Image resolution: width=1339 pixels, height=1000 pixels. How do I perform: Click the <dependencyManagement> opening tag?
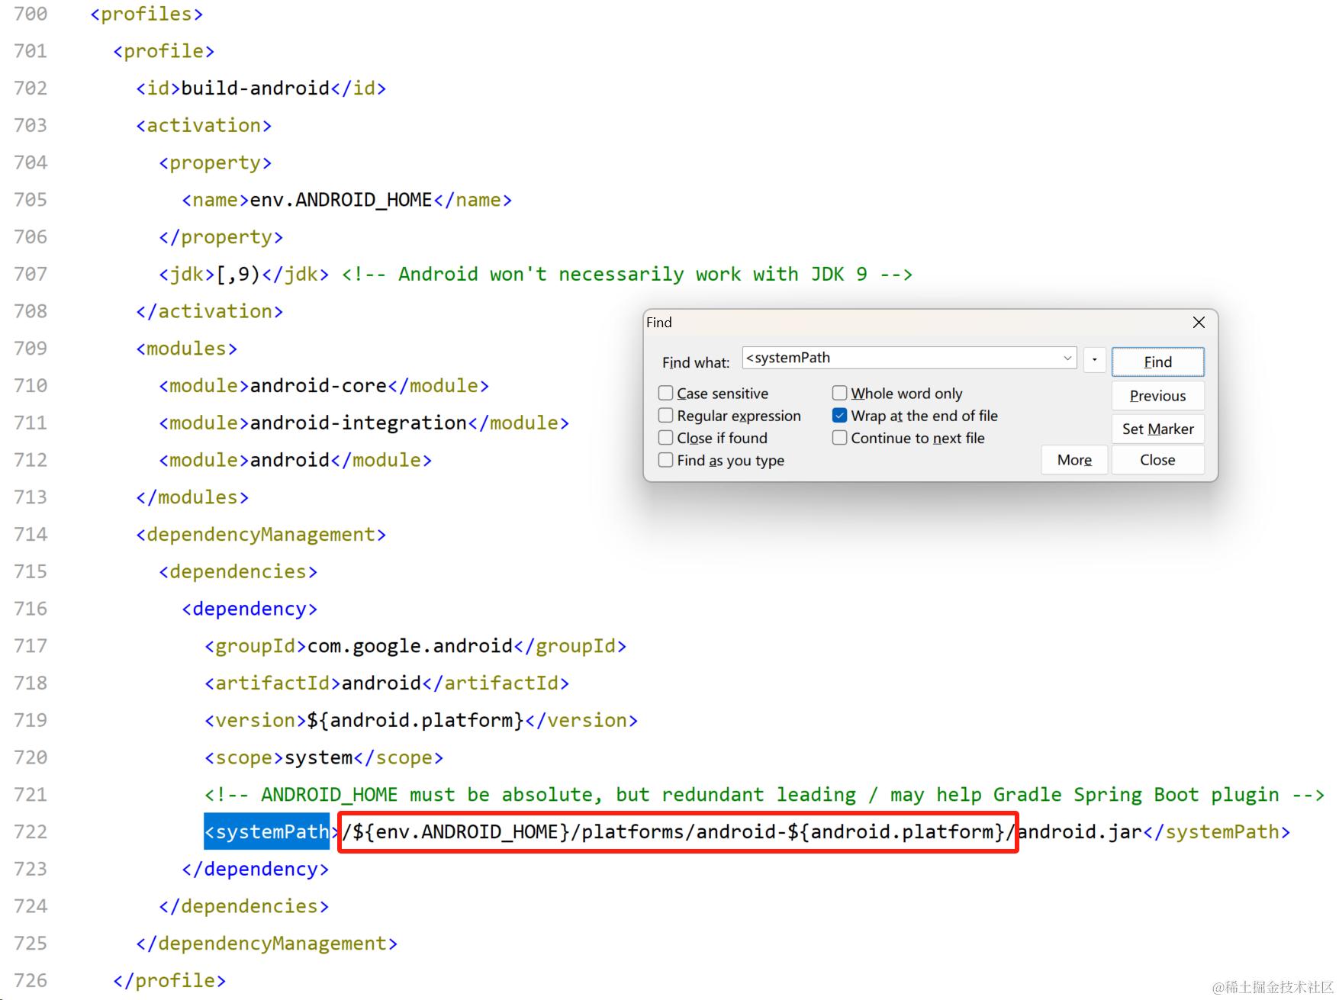261,534
